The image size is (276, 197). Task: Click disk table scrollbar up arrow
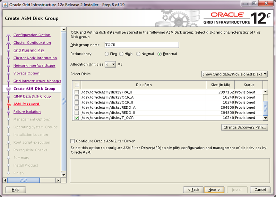point(265,92)
